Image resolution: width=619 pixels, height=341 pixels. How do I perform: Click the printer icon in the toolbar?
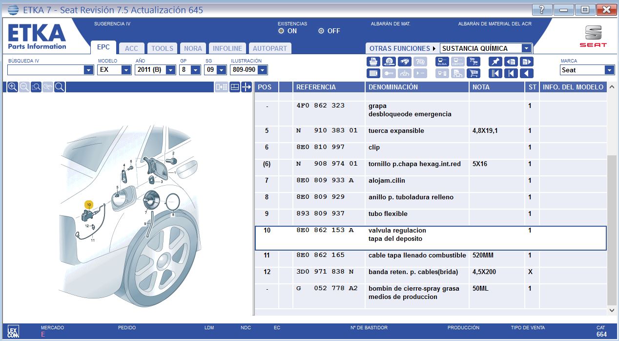(x=373, y=62)
